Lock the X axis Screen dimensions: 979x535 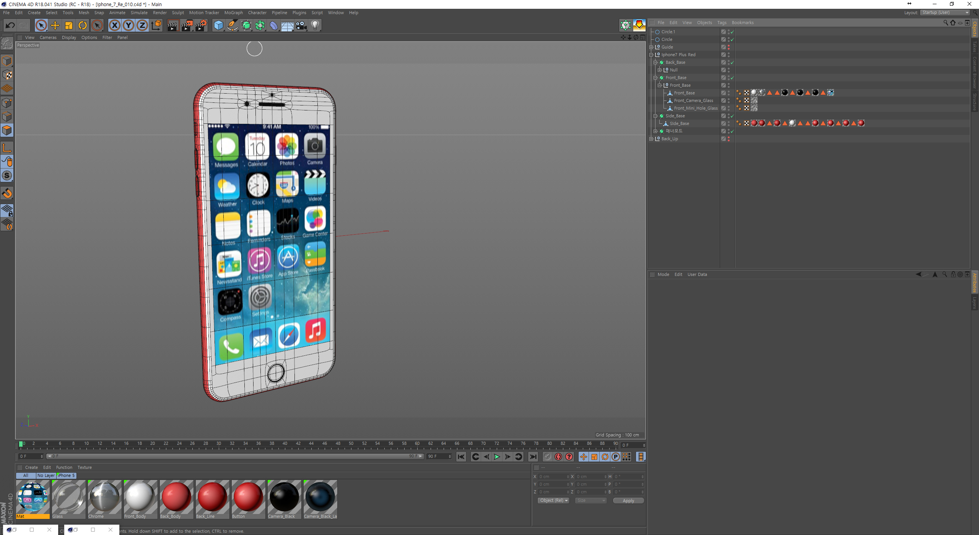click(114, 26)
